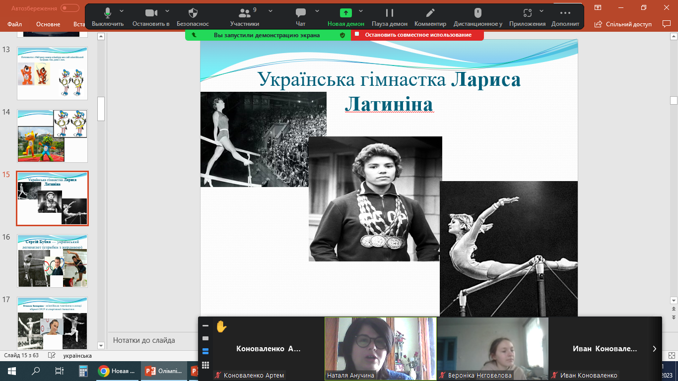Select slide 15 thumbnail

[52, 198]
